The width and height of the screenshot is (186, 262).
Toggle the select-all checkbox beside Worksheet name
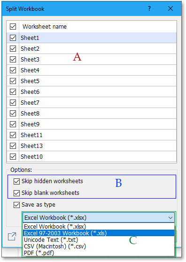(13, 27)
